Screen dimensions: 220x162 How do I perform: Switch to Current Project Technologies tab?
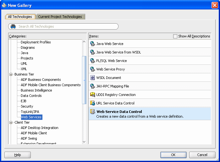(x=60, y=17)
